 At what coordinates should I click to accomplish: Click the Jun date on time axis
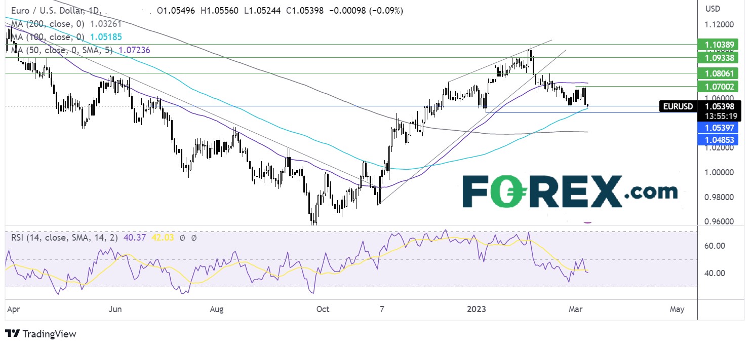click(115, 309)
